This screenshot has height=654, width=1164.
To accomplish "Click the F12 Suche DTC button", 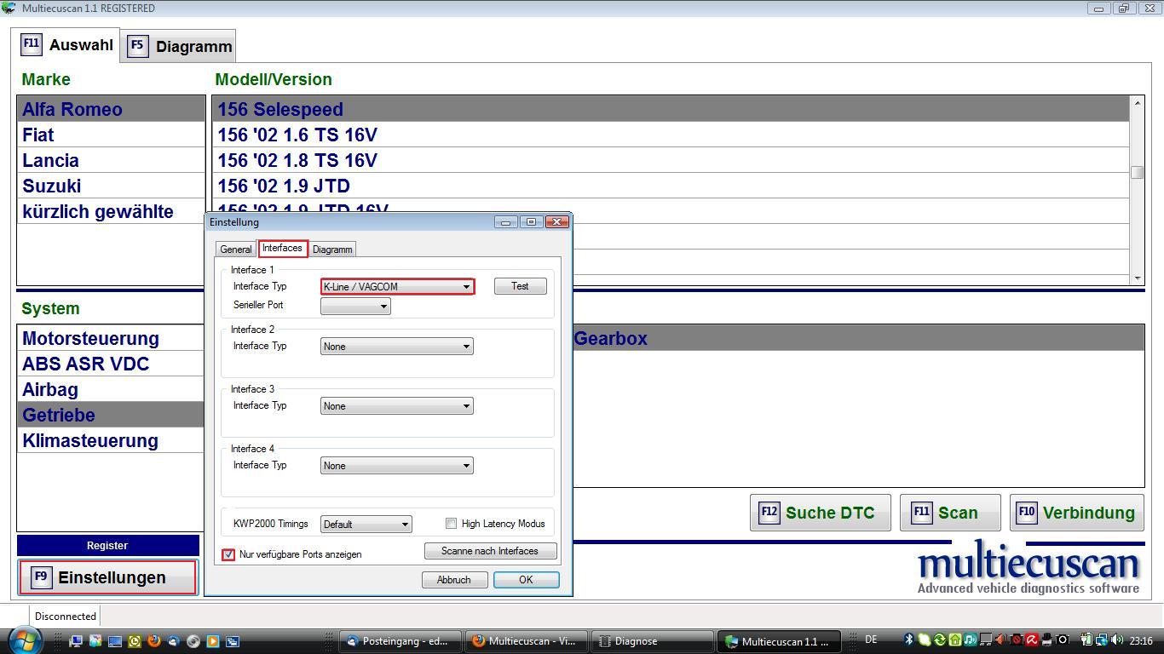I will point(820,513).
